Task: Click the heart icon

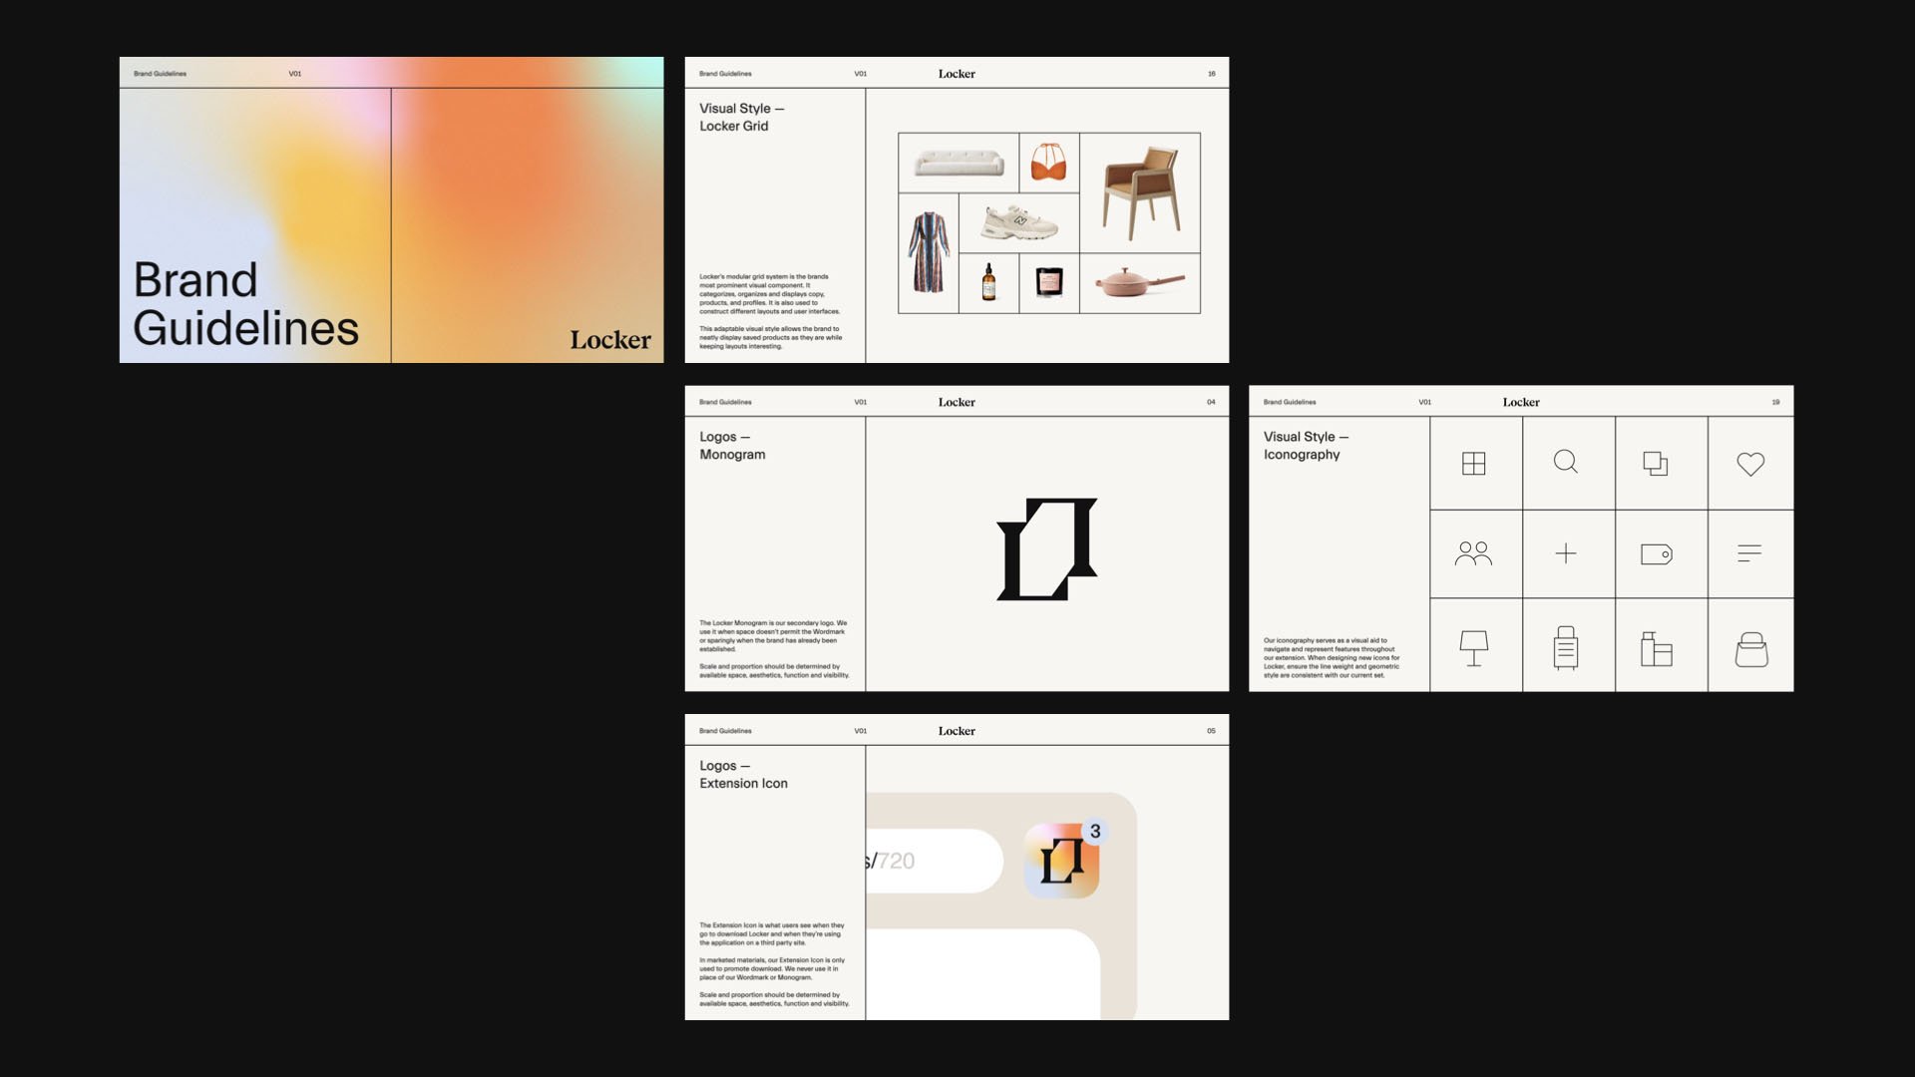Action: tap(1750, 464)
